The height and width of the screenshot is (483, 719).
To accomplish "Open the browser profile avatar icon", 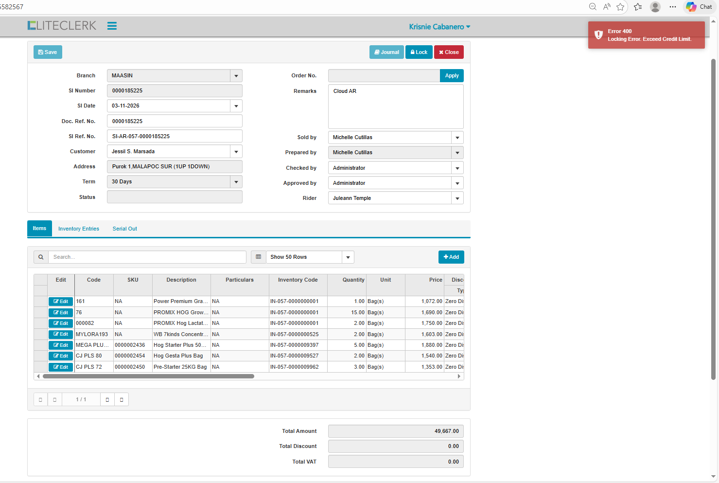I will 655,7.
